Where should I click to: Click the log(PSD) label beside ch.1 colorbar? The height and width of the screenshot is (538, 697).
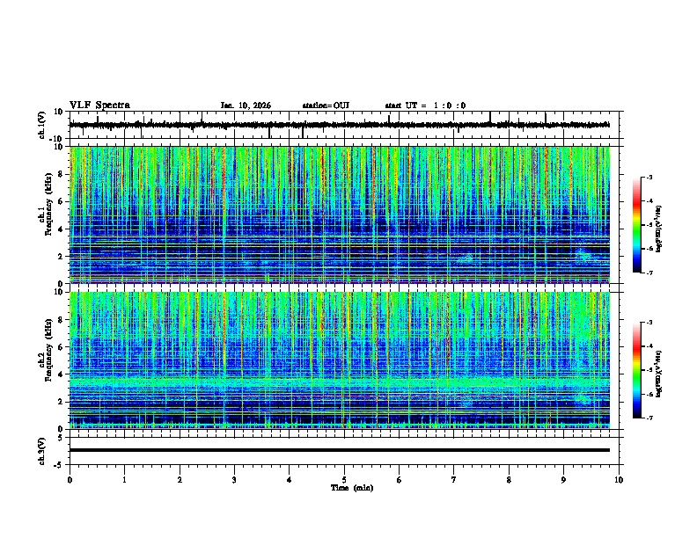[659, 228]
